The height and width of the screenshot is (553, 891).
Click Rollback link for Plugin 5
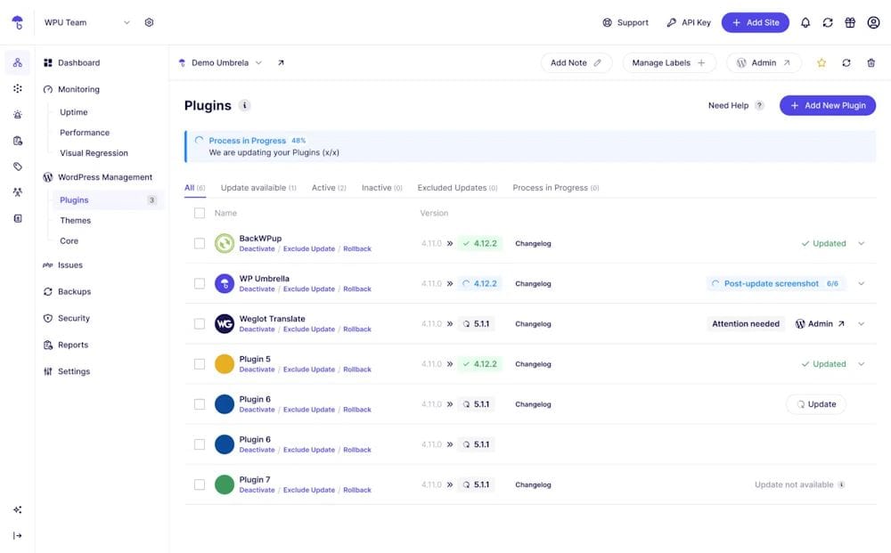click(357, 370)
